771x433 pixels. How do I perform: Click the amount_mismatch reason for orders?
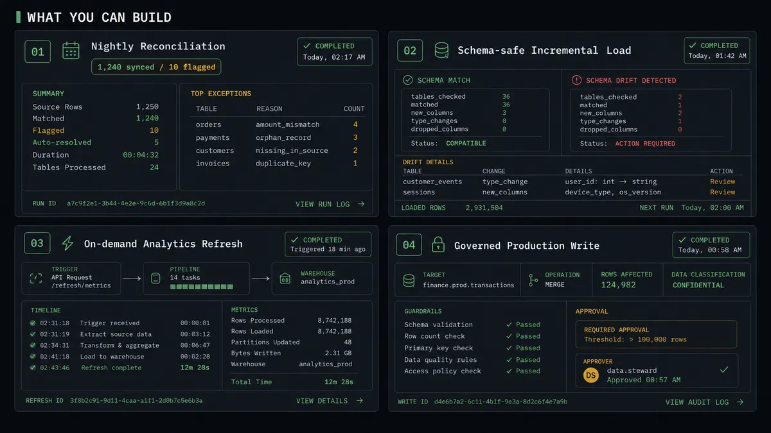287,124
